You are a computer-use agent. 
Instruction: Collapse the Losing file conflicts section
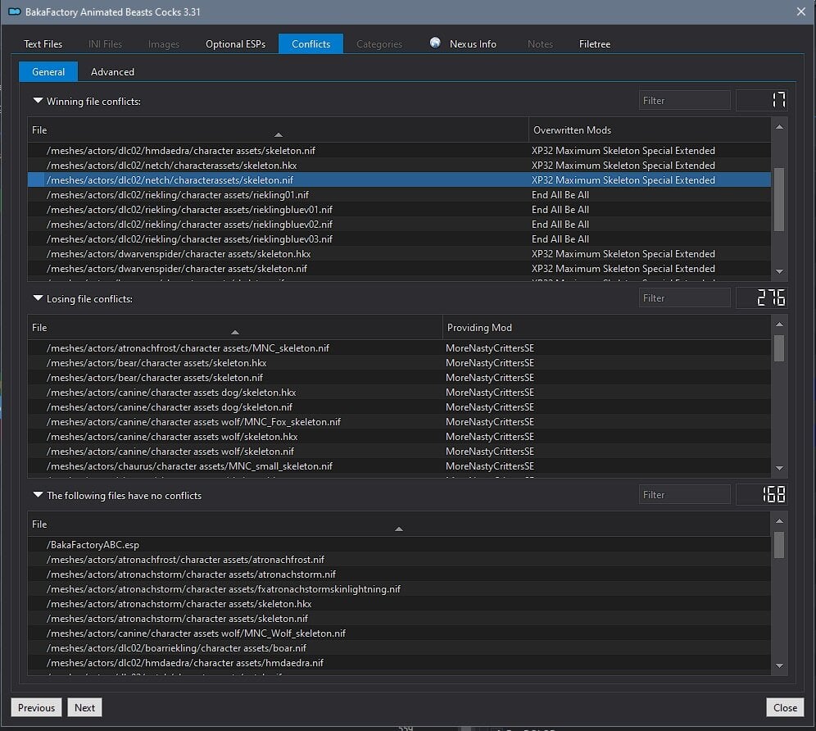click(38, 298)
